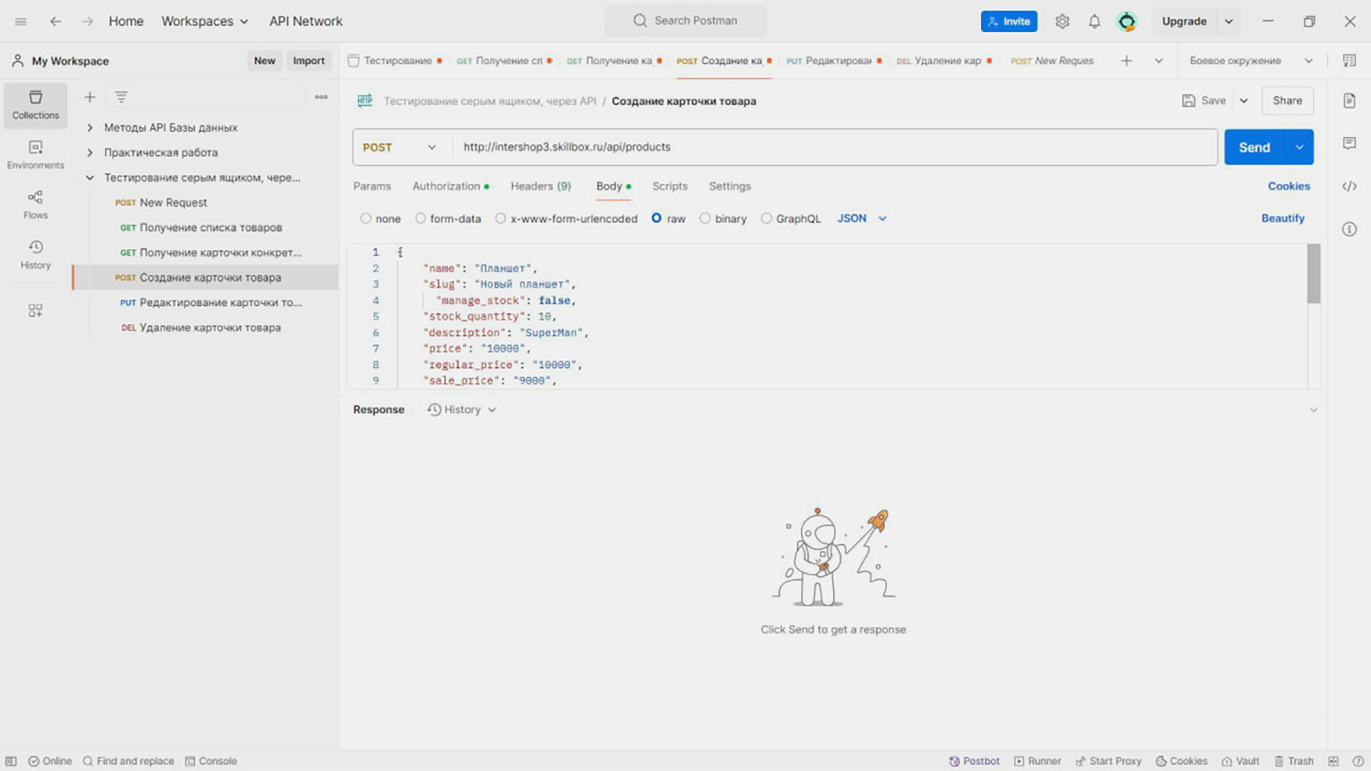Open Trash in the status bar
Image resolution: width=1371 pixels, height=771 pixels.
click(1294, 761)
